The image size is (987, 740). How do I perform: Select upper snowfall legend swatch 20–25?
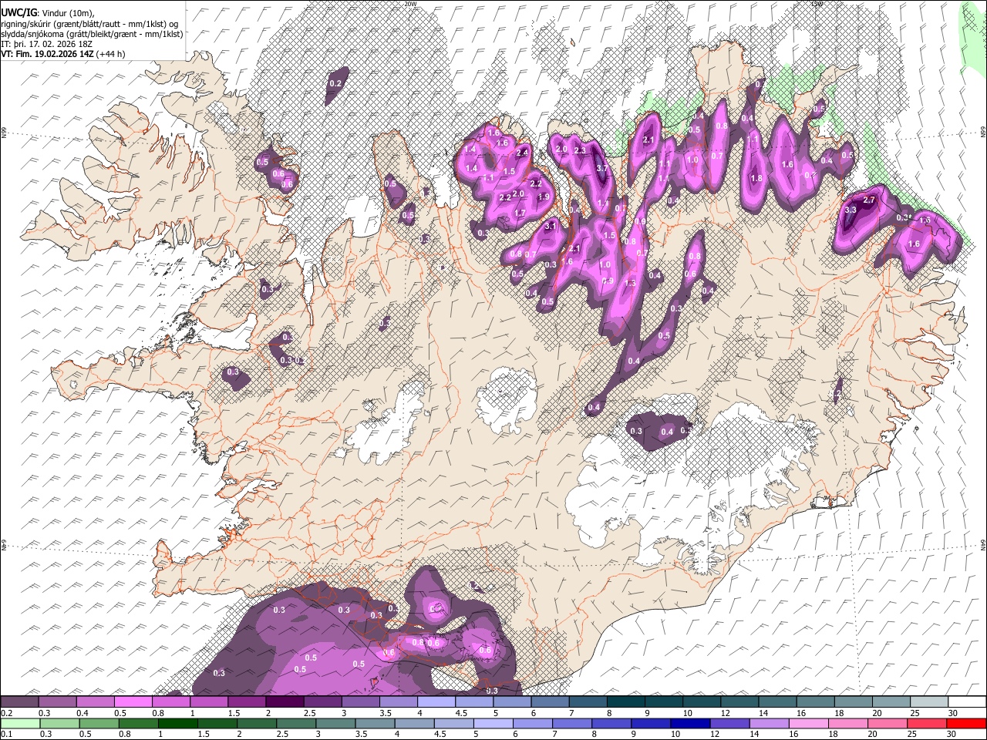pos(891,702)
